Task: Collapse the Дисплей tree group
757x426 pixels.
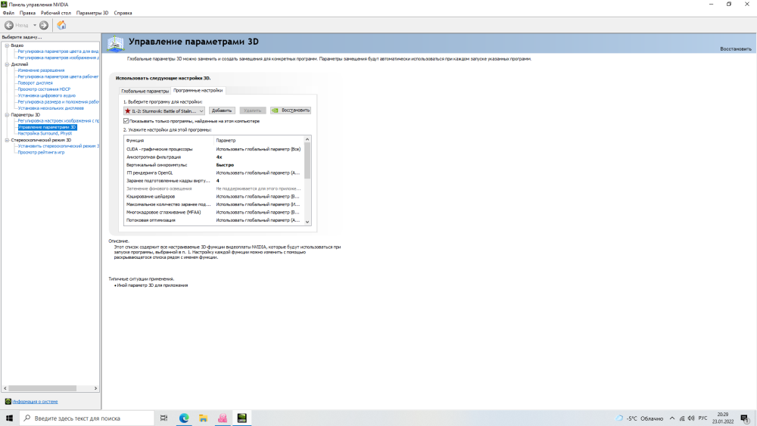Action: tap(8, 64)
